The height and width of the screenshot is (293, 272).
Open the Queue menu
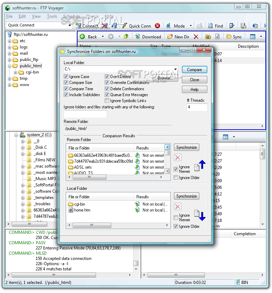coord(92,16)
